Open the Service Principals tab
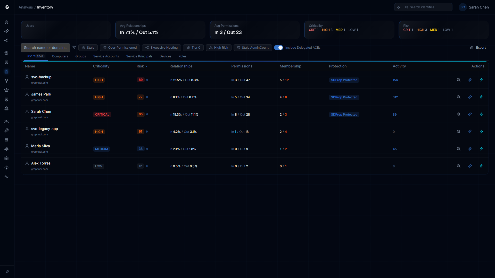 [139, 56]
